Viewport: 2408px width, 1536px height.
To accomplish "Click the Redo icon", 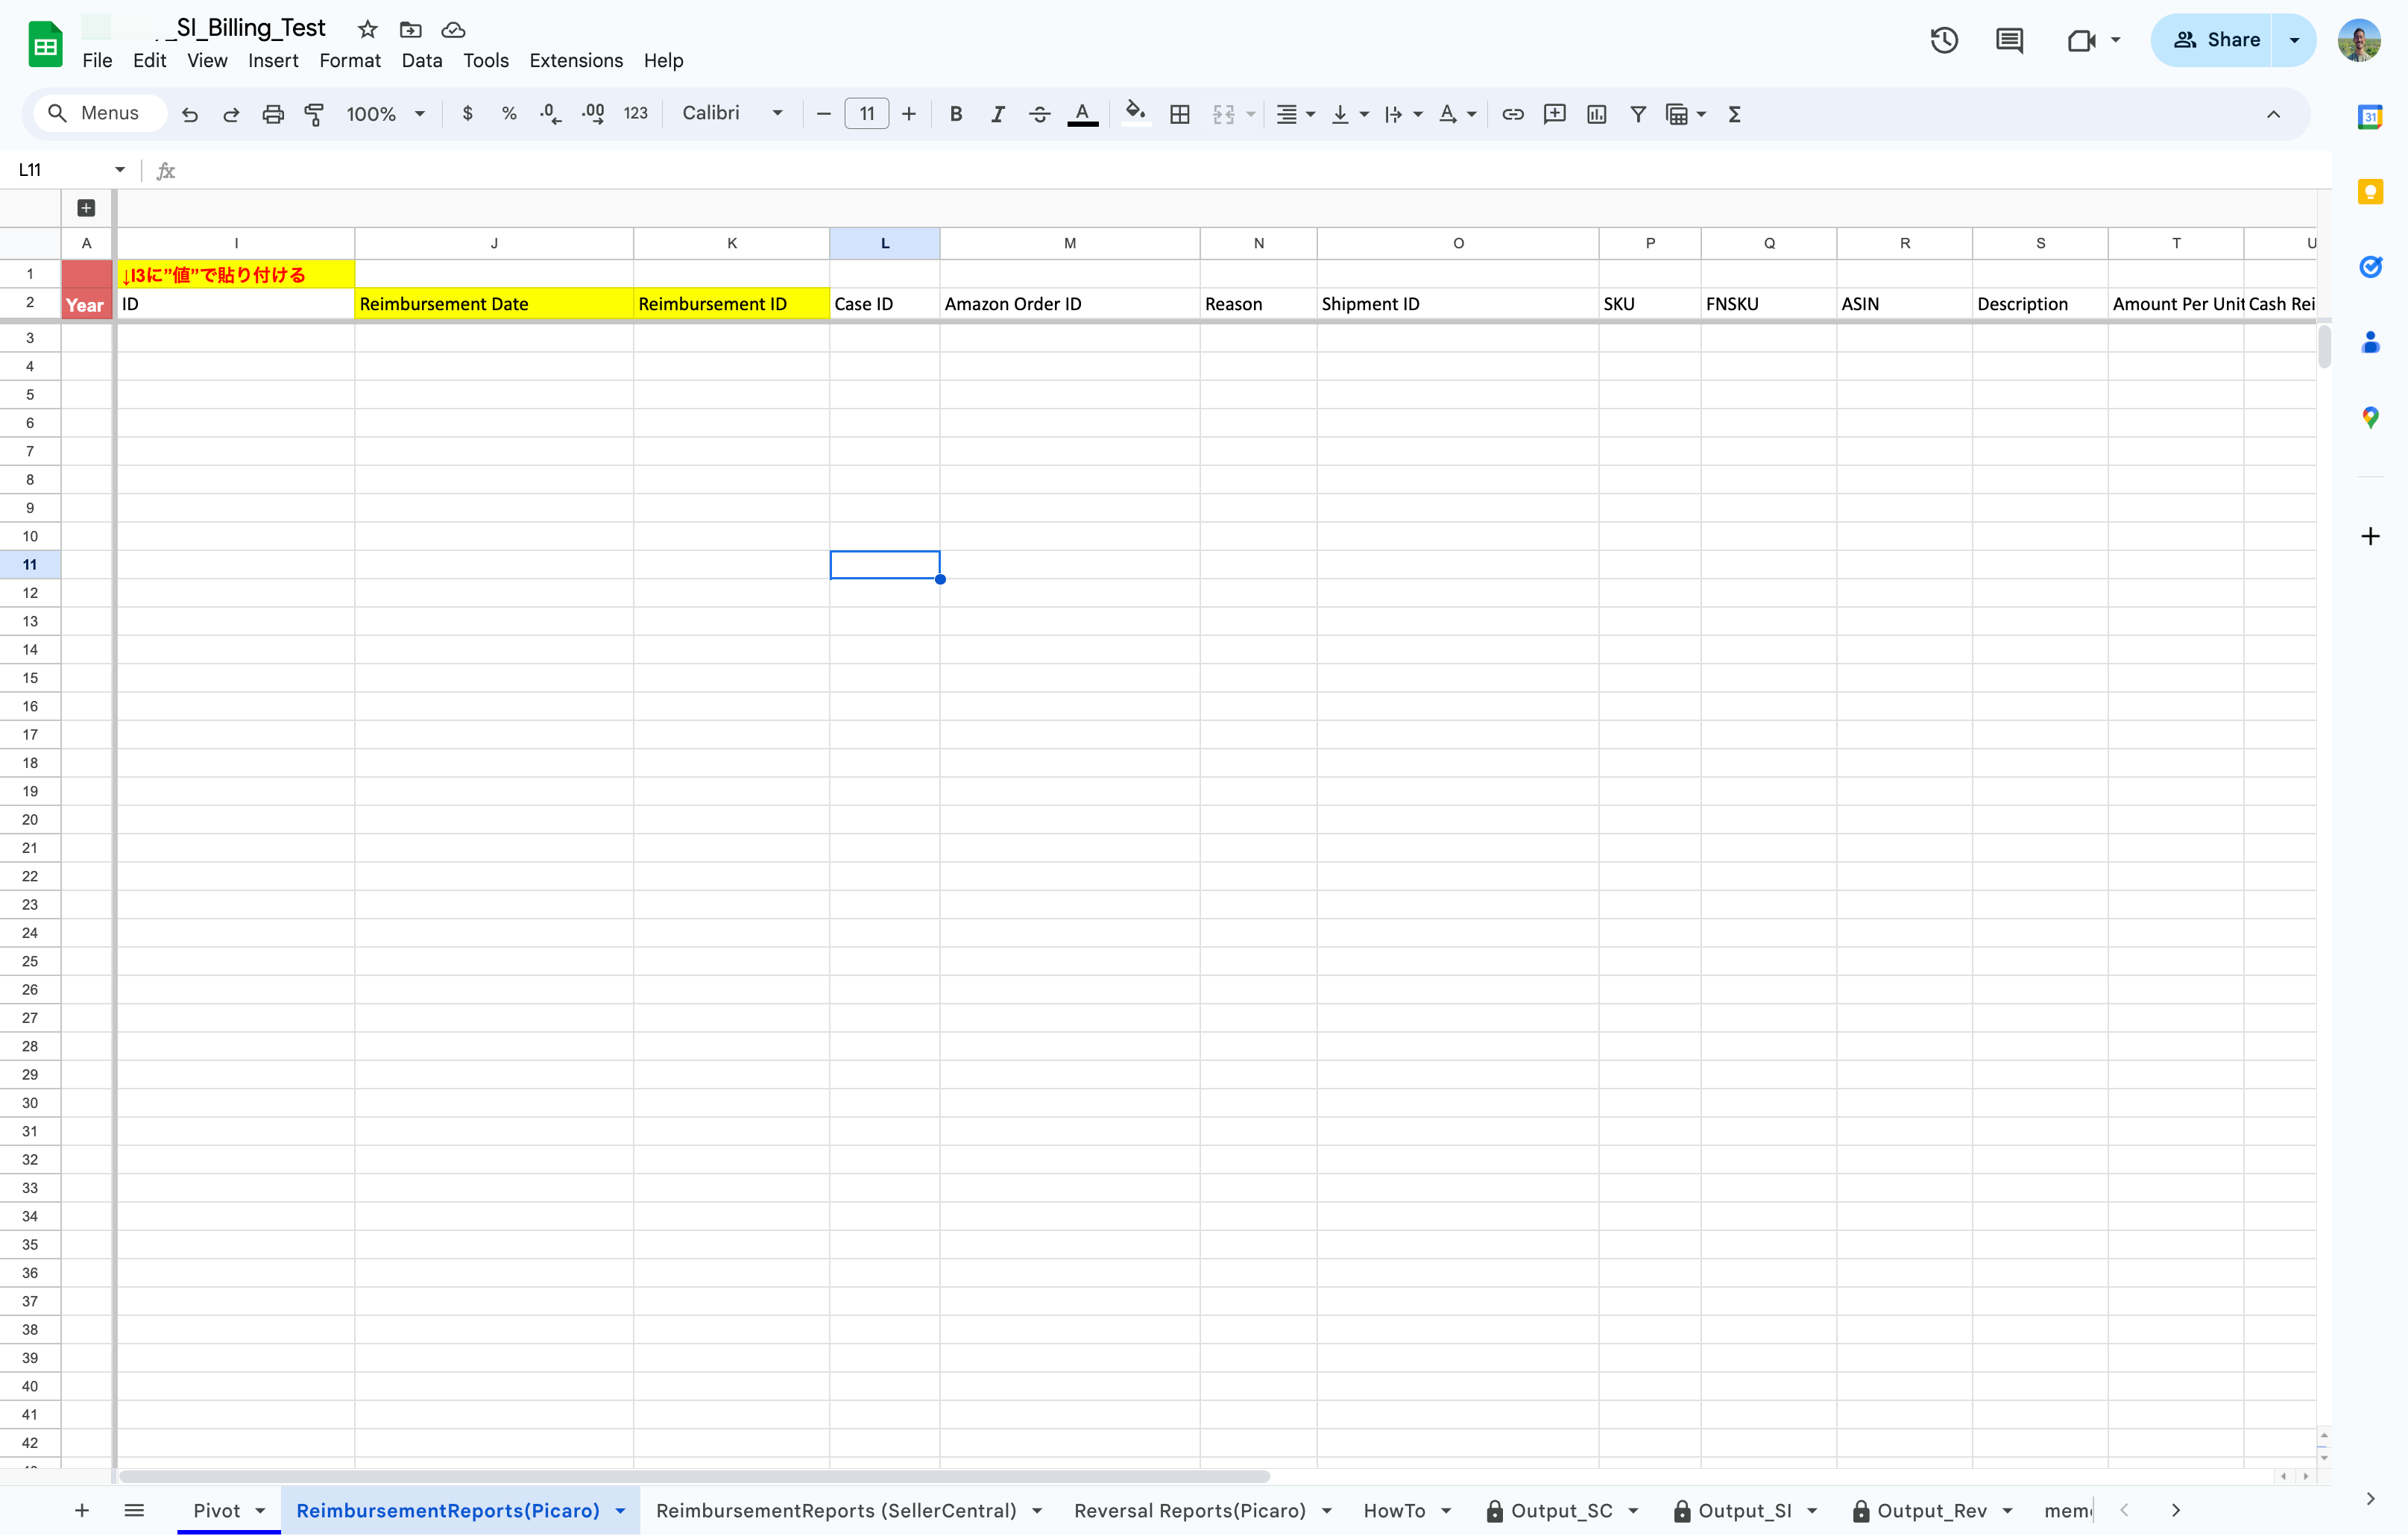I will pyautogui.click(x=231, y=114).
